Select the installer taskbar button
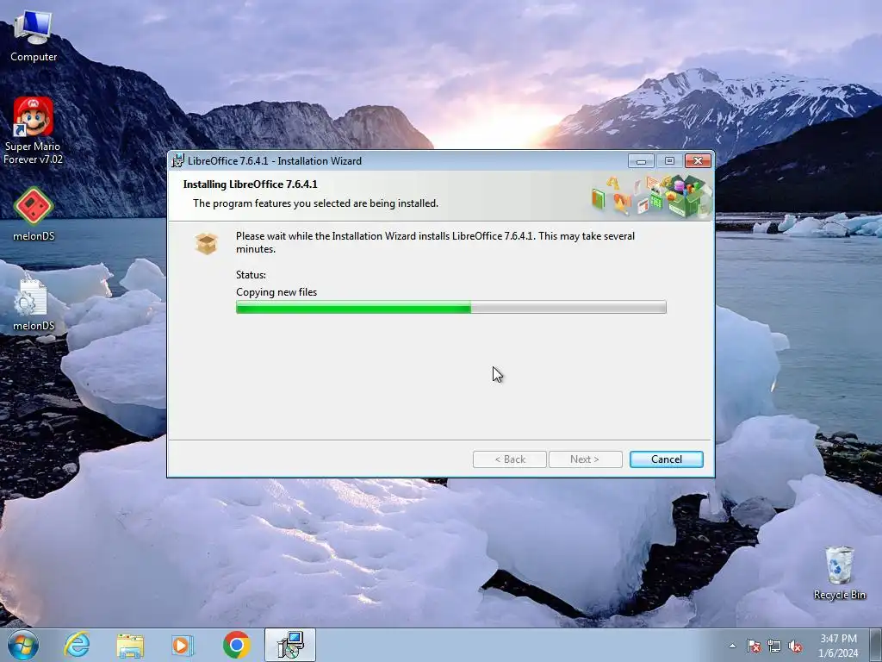 pos(290,645)
